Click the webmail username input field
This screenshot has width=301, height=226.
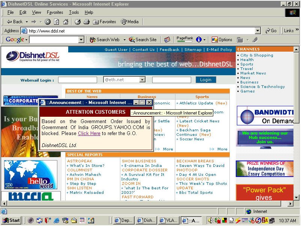78,80
